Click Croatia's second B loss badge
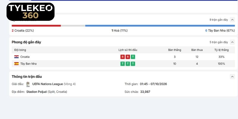Screen dimensions: 238x119 (x=128, y=57)
